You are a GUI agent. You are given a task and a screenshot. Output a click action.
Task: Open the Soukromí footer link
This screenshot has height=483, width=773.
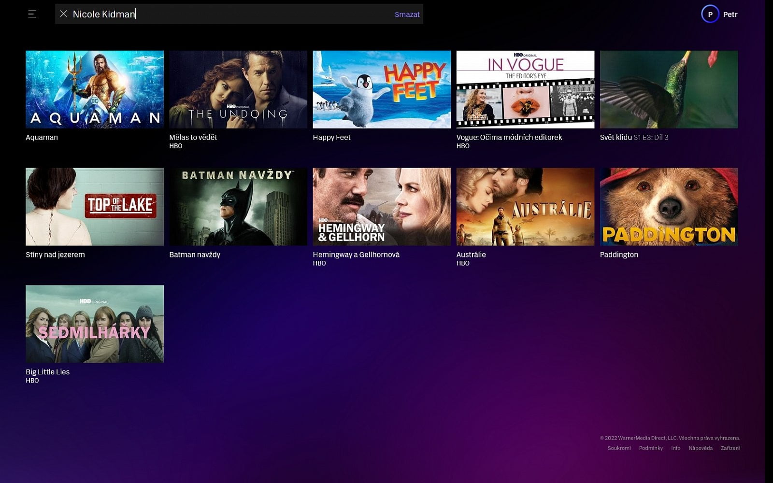pyautogui.click(x=619, y=448)
